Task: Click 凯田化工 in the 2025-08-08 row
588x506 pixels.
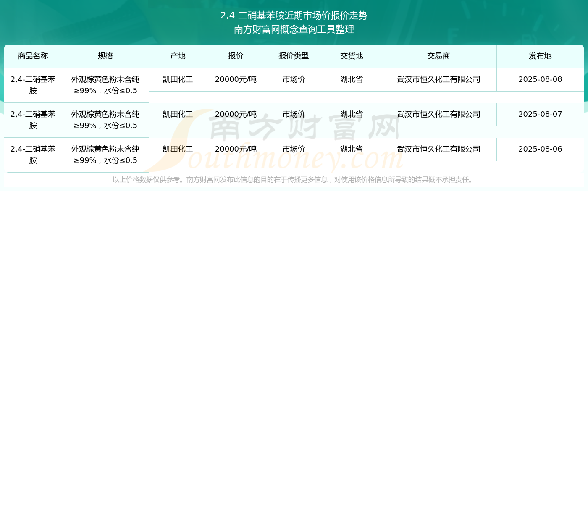Action: 178,79
